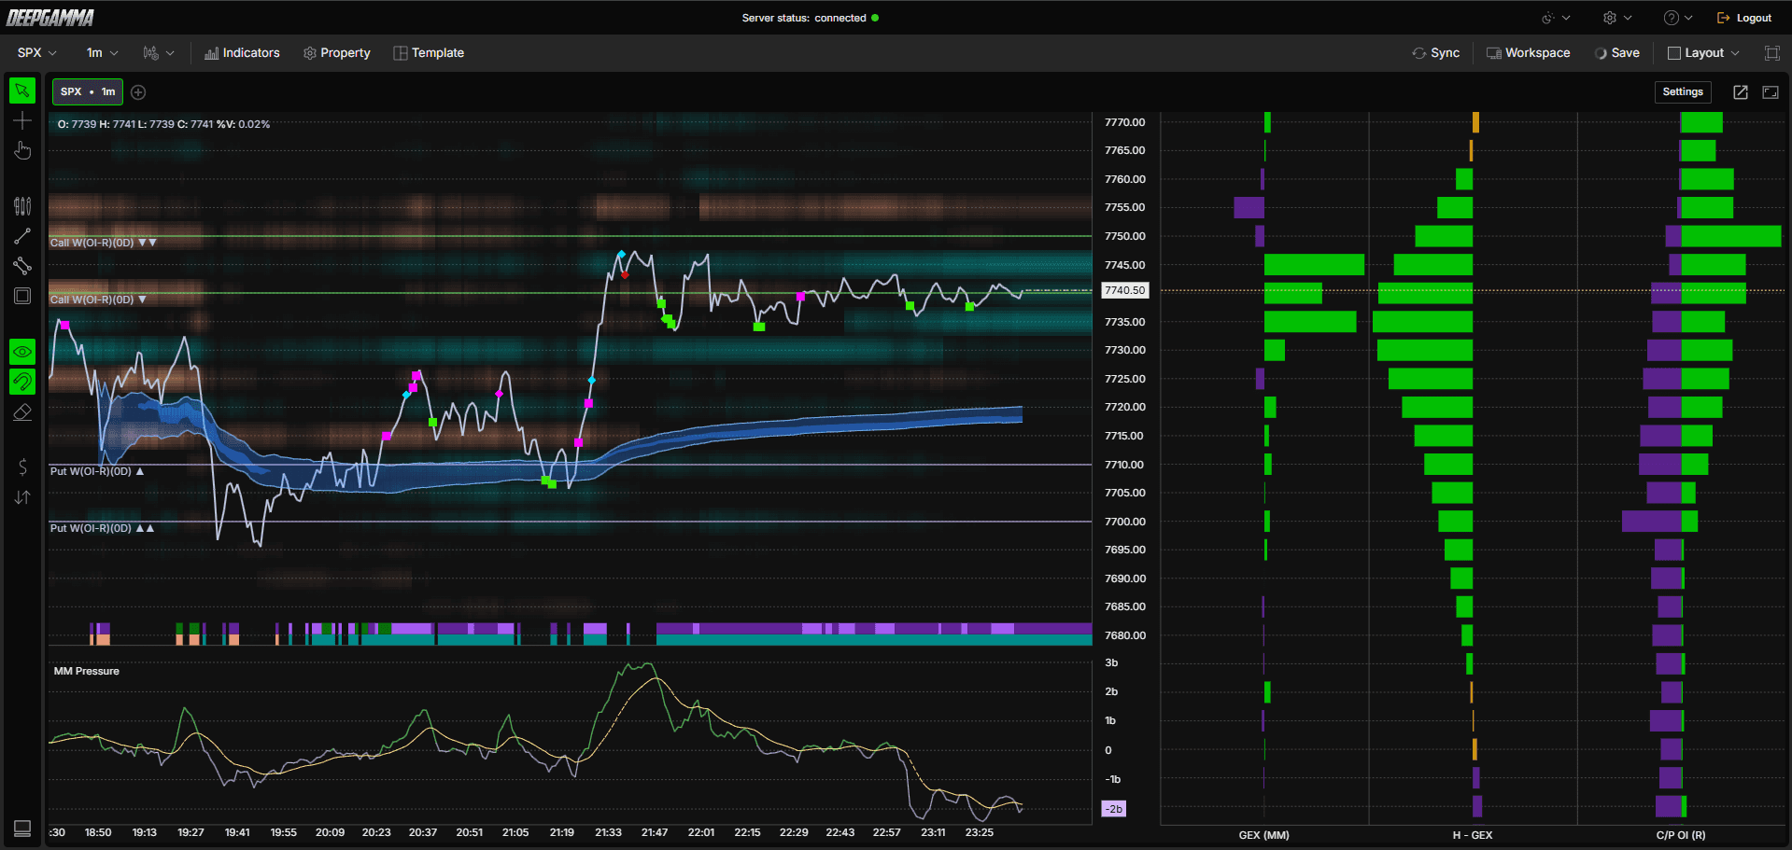
Task: Open the gear settings dropdown
Action: [1617, 18]
